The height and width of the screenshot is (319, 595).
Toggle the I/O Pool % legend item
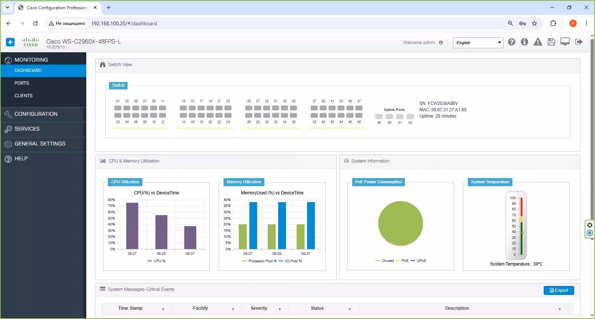290,261
